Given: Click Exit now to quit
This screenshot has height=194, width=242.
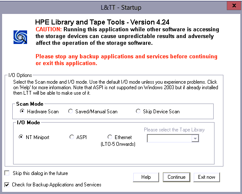Looking at the screenshot, I should coord(206,177).
